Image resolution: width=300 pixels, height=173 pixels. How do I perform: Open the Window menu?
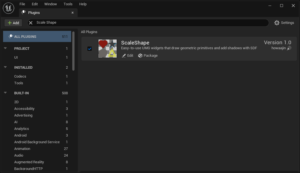pos(51,4)
